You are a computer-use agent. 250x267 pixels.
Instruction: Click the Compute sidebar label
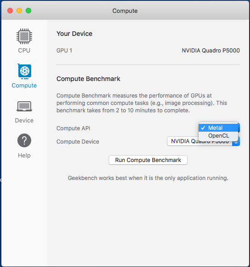(24, 85)
